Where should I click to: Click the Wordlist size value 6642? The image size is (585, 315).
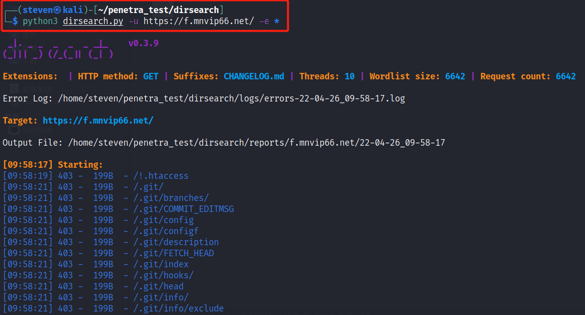click(x=455, y=76)
